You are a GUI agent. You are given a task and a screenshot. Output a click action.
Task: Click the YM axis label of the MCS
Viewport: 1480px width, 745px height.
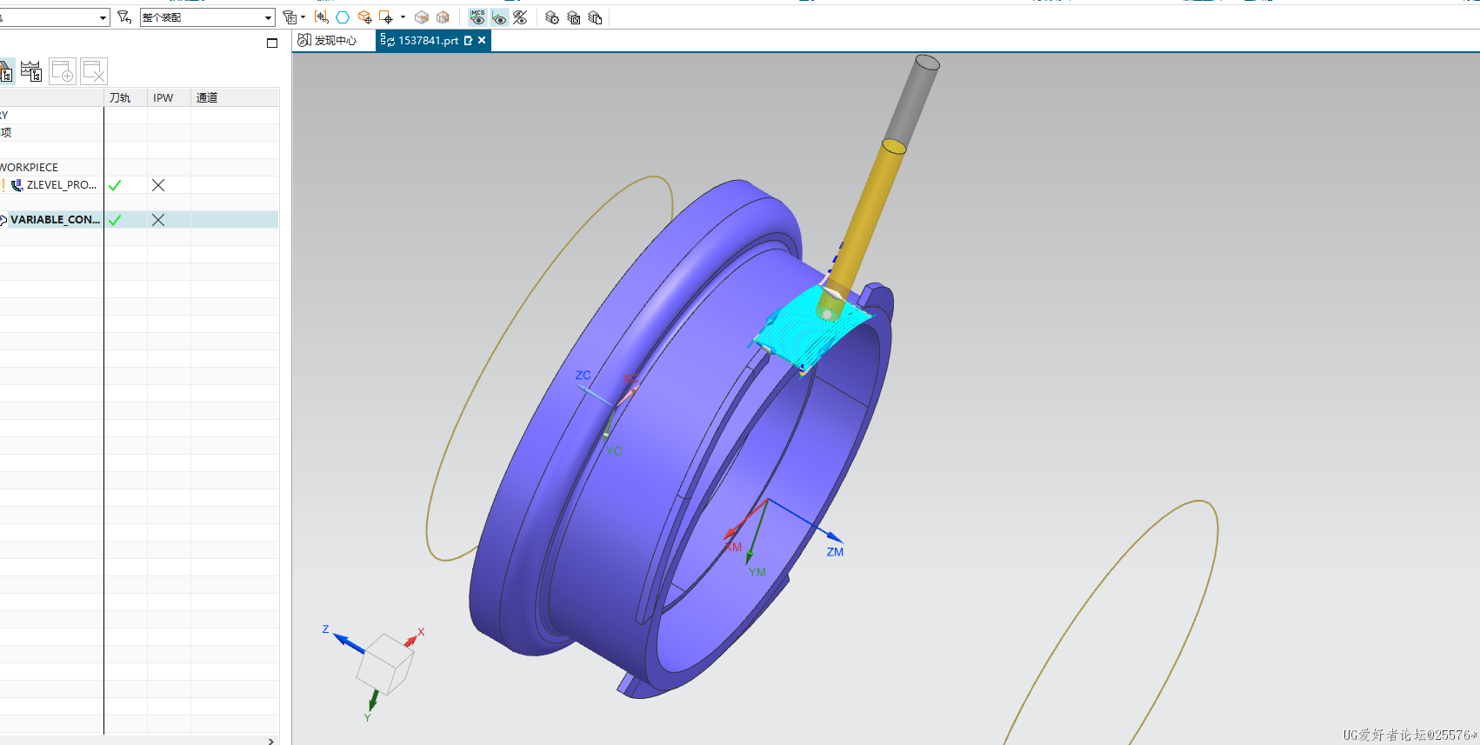[757, 572]
